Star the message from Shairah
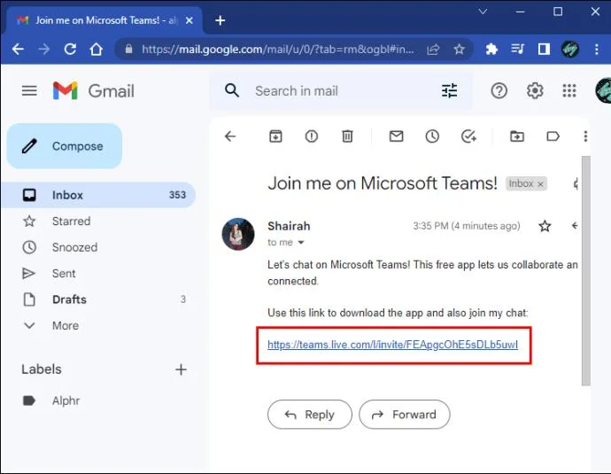The image size is (611, 474). click(x=545, y=226)
